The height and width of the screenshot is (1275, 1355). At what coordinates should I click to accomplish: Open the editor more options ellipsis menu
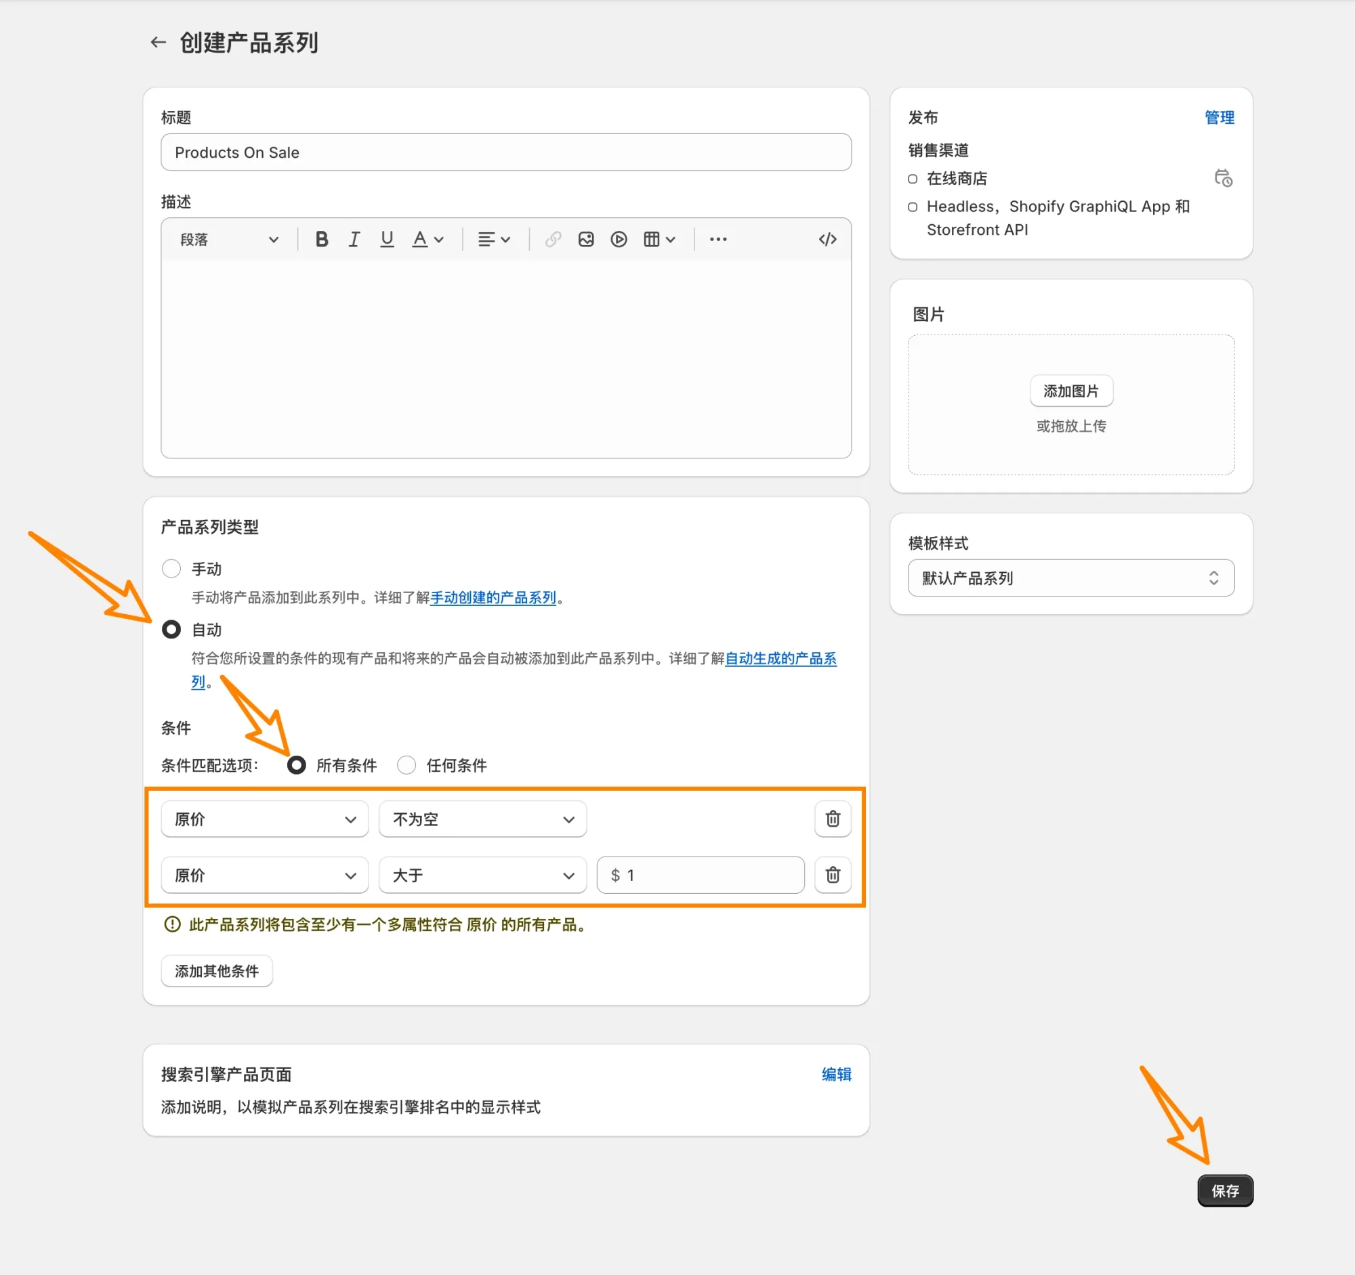coord(717,240)
